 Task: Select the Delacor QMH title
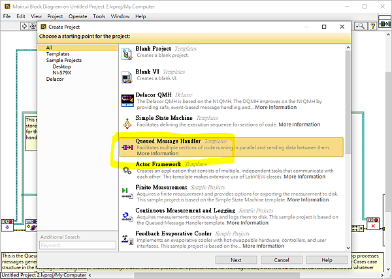(x=154, y=95)
